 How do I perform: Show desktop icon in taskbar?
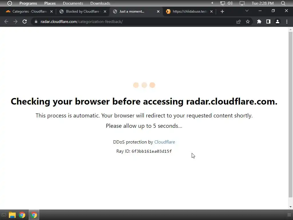pyautogui.click(x=4, y=215)
